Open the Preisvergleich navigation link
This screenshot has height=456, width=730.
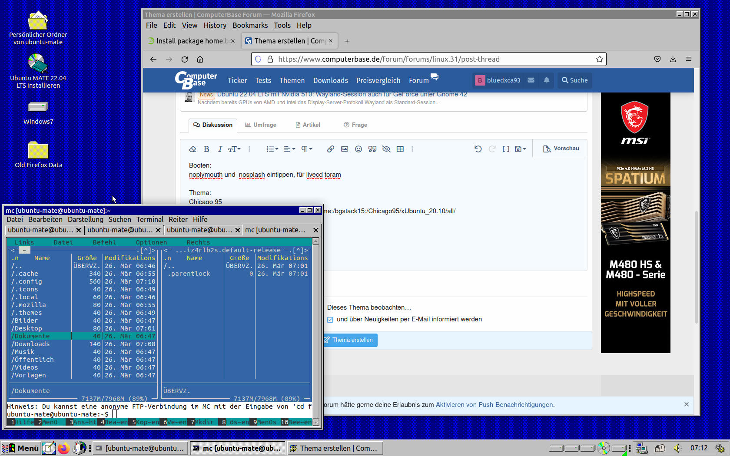point(378,80)
